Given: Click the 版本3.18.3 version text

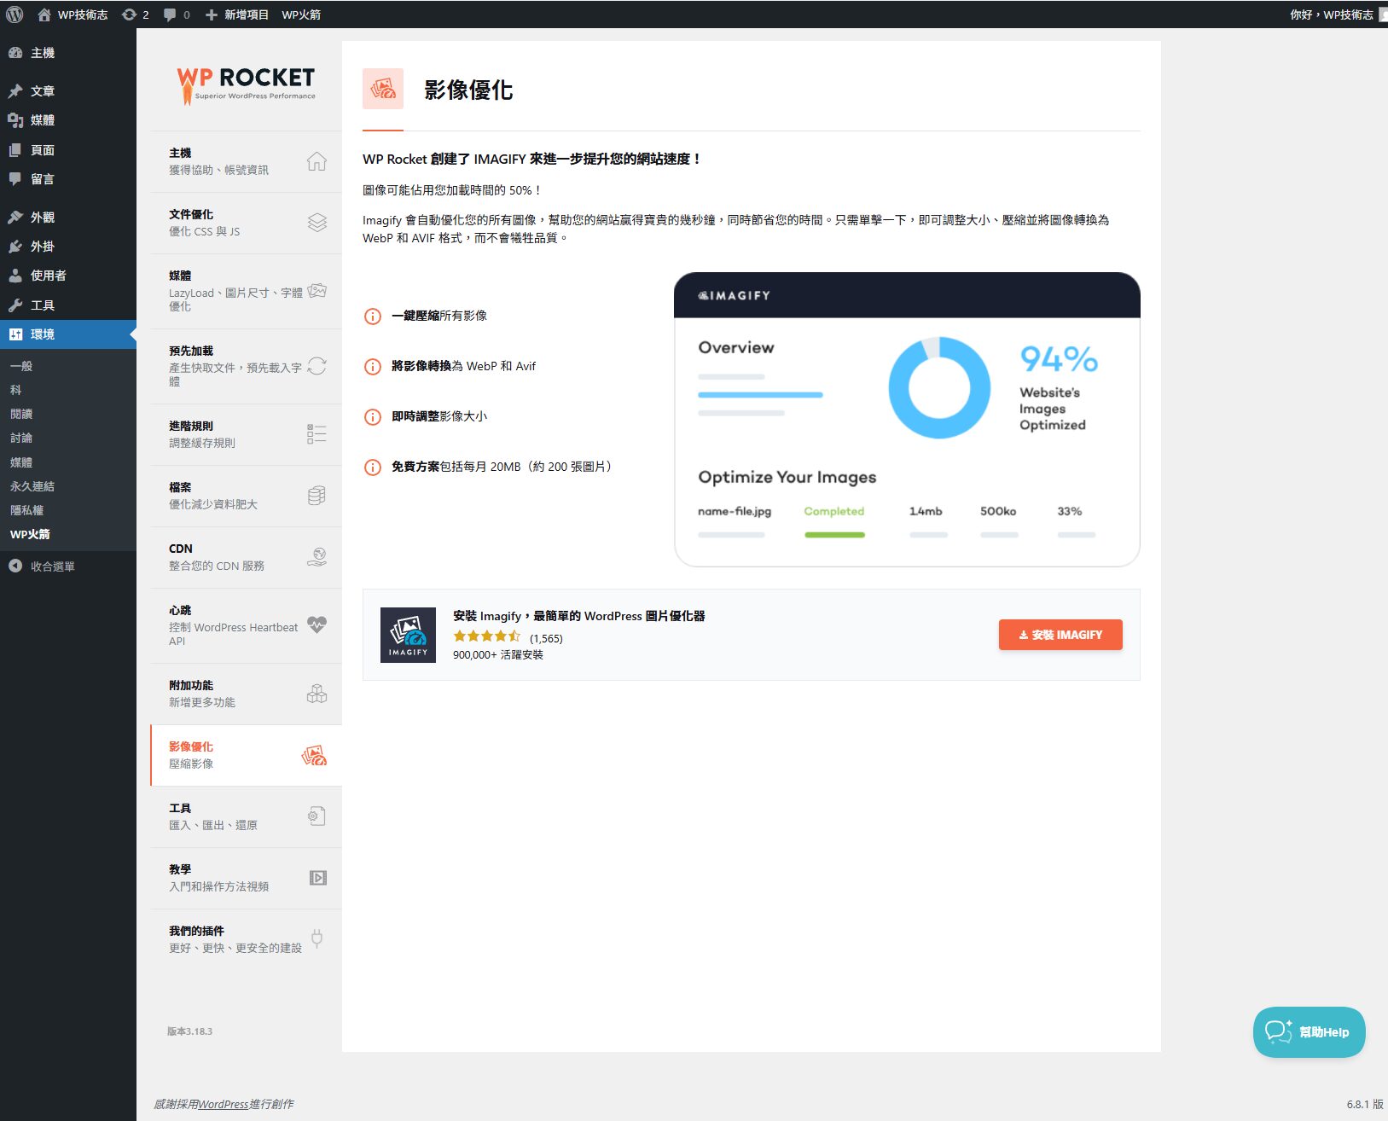Looking at the screenshot, I should [x=189, y=1031].
